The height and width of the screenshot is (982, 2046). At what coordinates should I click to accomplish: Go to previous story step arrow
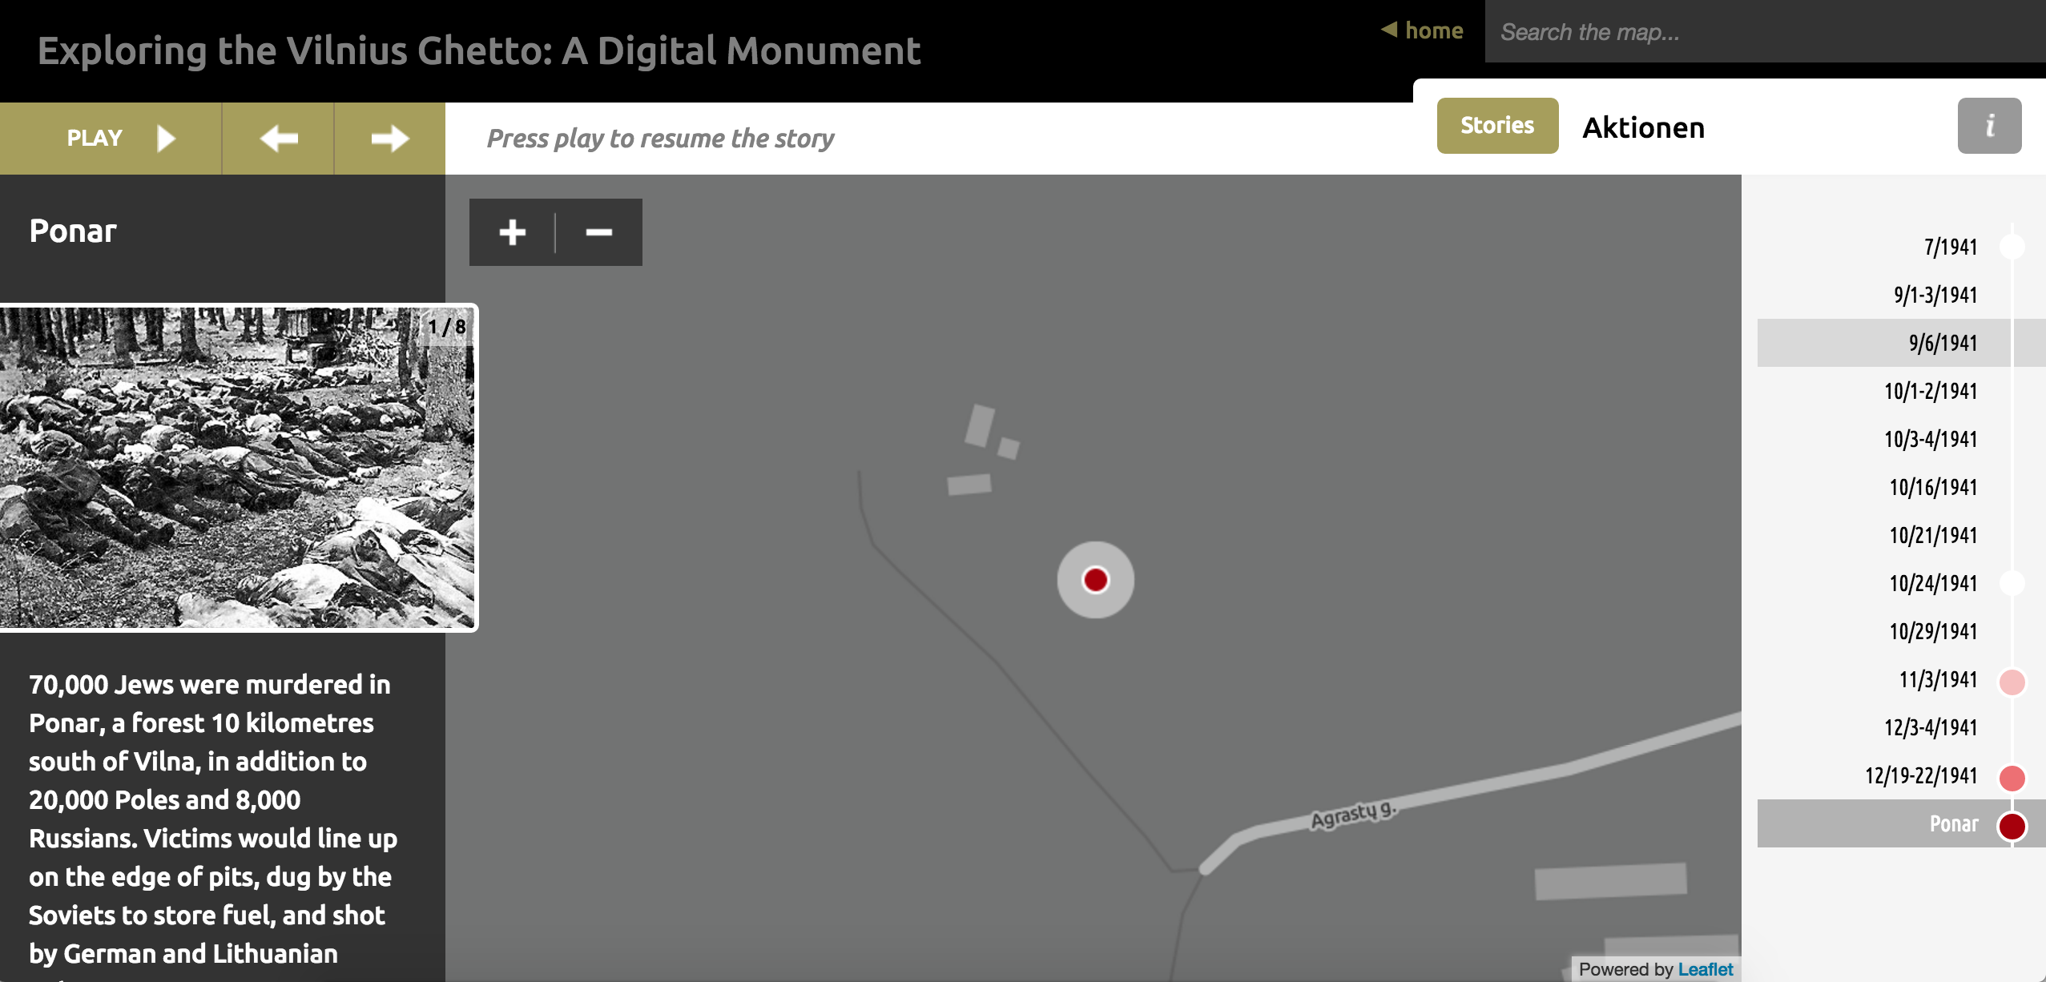point(278,139)
